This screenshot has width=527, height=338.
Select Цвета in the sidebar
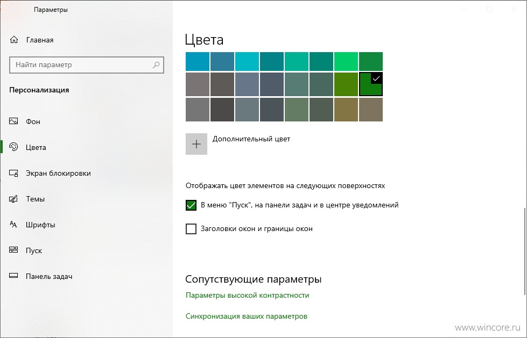[x=36, y=147]
